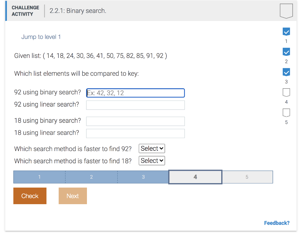The image size is (307, 239).
Task: Select segment 4 in the progress bar
Action: click(x=195, y=177)
